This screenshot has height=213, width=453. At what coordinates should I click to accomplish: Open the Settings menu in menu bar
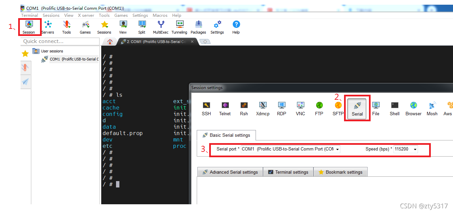coord(140,15)
